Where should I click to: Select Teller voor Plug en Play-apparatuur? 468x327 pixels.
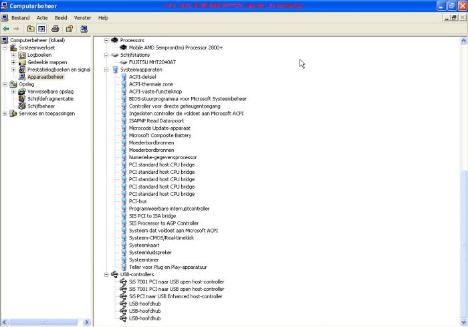tap(168, 267)
